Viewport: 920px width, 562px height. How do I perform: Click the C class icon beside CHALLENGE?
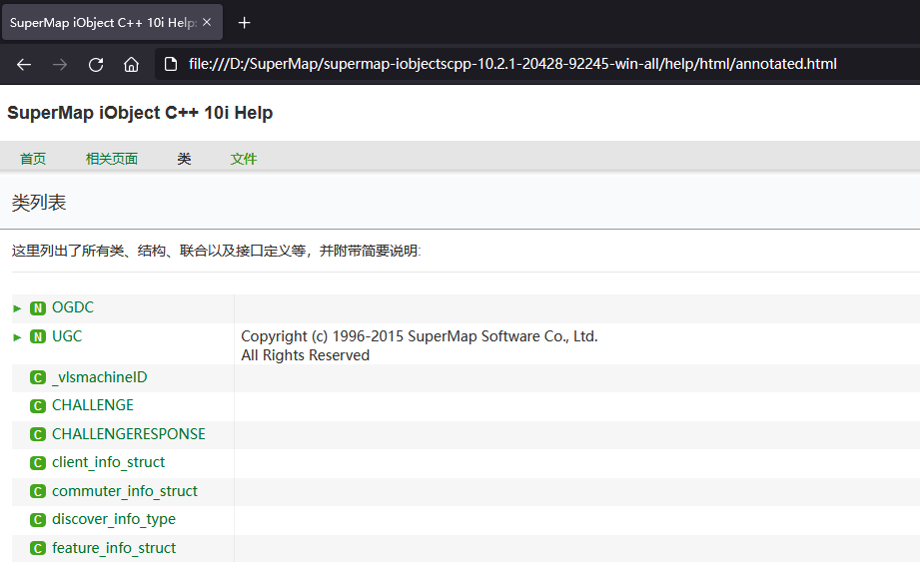coord(38,406)
